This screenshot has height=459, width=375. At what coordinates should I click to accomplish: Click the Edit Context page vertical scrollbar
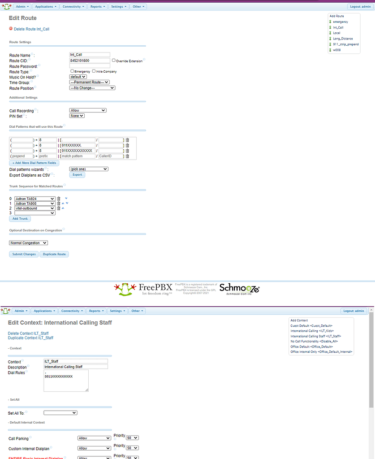[x=371, y=359]
